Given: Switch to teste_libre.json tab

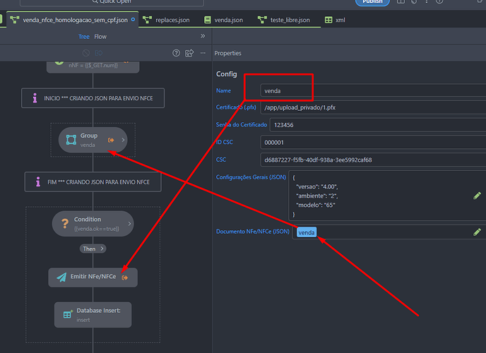Looking at the screenshot, I should pos(284,20).
